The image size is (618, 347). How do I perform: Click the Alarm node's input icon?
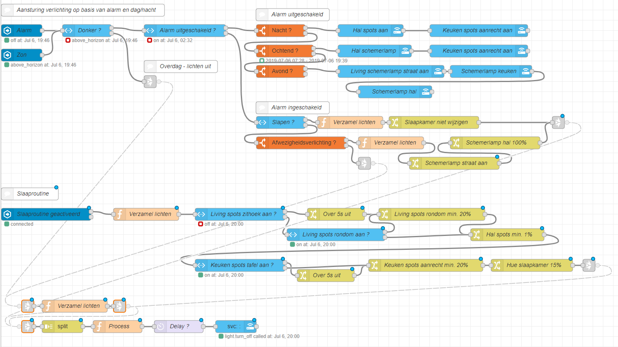coord(7,31)
